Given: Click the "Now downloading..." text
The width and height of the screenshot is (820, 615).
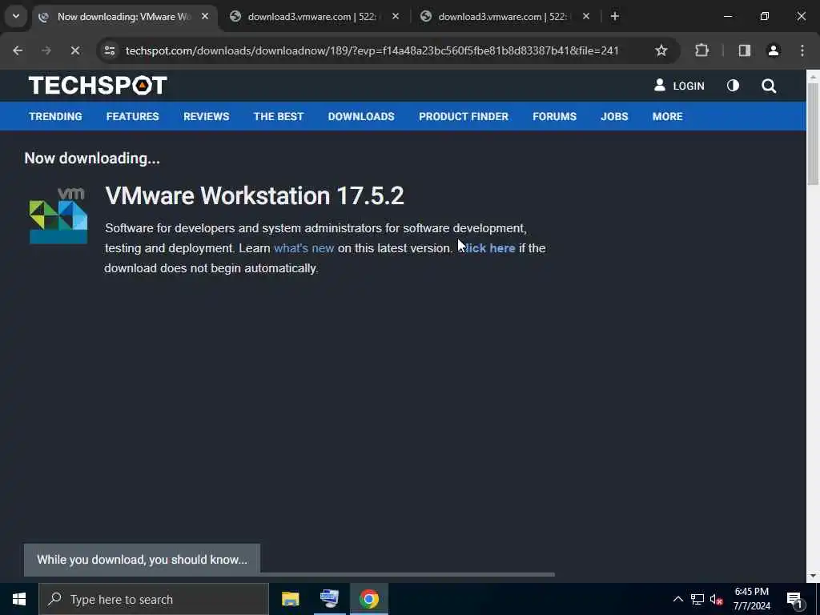Looking at the screenshot, I should pyautogui.click(x=92, y=159).
